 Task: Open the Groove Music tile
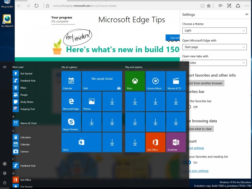click(x=155, y=81)
